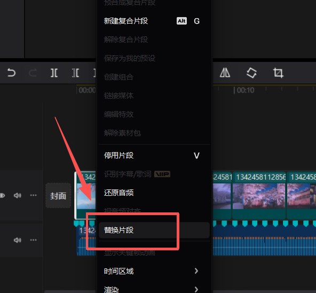Viewport: 316px width, 293px height.
Task: Select the delete-left trim tool
Action: coord(75,73)
